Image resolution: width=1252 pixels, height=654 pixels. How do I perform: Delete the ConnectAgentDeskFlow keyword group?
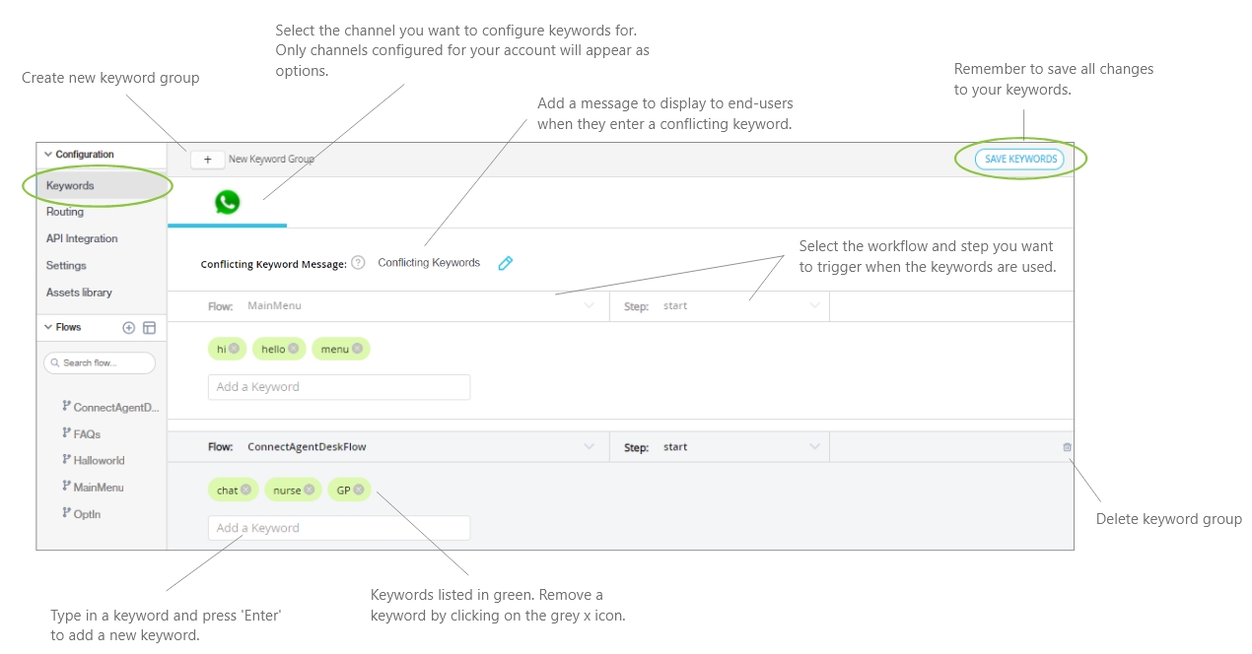click(x=1067, y=447)
